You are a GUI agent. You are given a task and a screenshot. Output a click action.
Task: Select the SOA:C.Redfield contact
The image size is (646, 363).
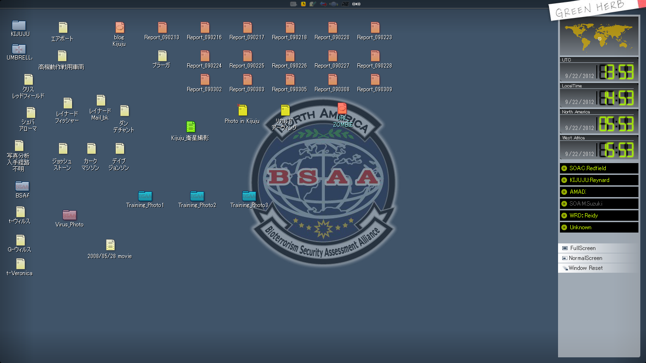(599, 168)
